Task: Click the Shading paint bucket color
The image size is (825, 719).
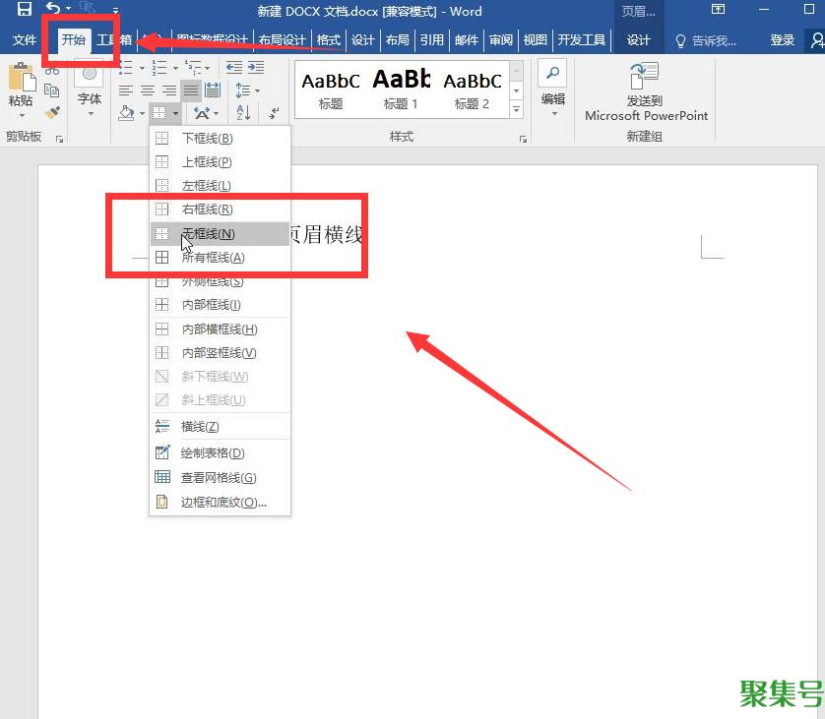Action: coord(126,113)
